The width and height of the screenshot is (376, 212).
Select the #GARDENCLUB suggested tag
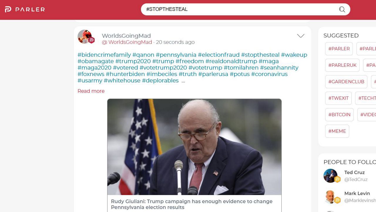point(346,82)
